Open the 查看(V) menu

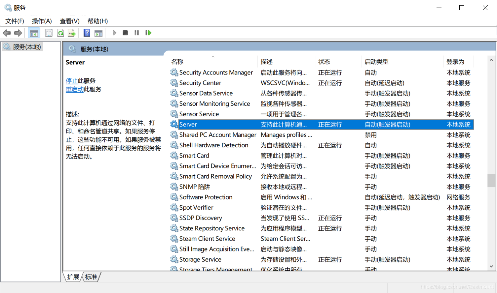point(69,21)
